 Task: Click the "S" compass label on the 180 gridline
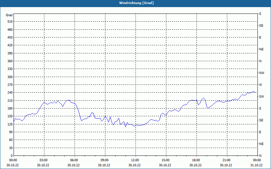260,108
